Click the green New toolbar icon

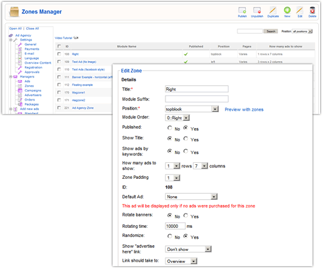[287, 10]
